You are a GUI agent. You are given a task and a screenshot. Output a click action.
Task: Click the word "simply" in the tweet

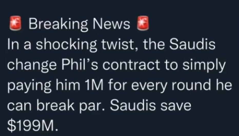coord(204,66)
